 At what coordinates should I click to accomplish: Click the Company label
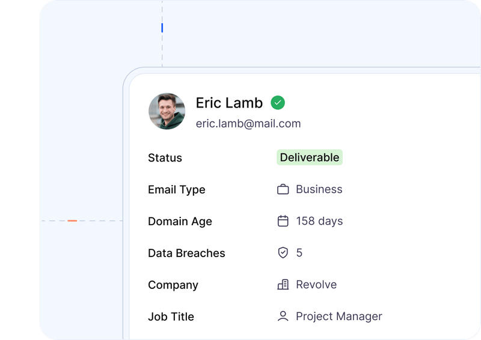click(x=173, y=285)
